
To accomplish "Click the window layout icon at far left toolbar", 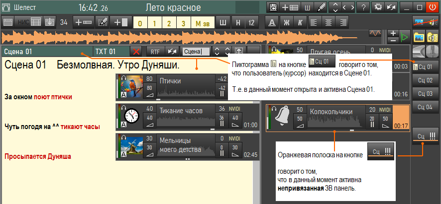I will pos(7,22).
